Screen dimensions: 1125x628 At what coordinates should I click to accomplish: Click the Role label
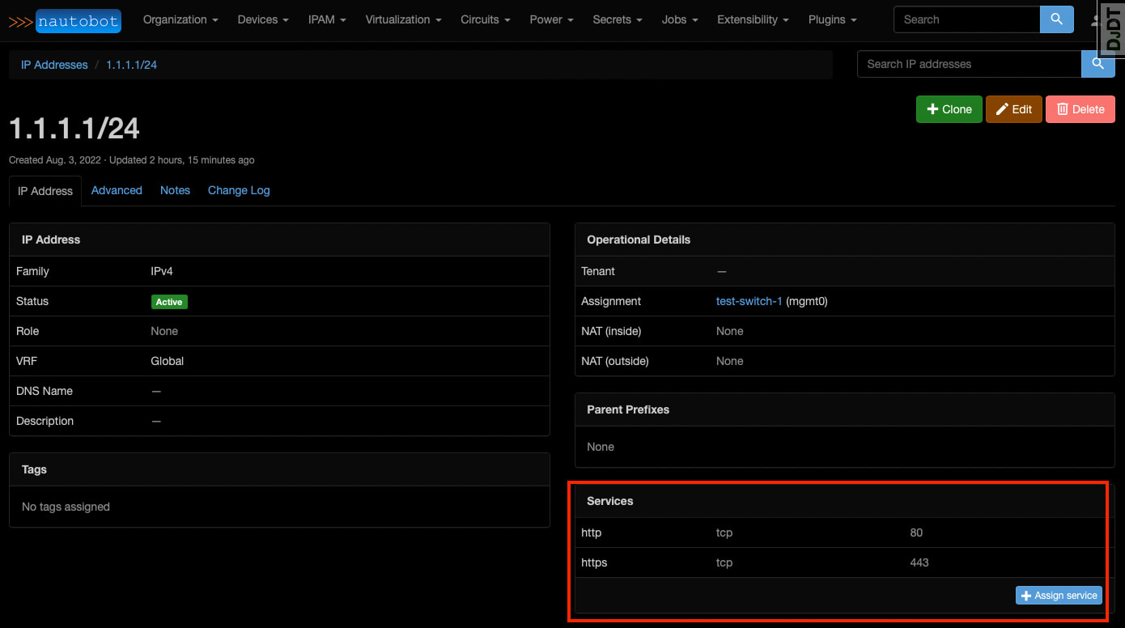28,331
